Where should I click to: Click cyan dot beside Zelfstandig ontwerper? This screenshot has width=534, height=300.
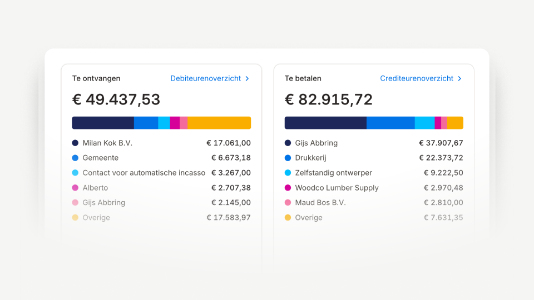pos(288,173)
